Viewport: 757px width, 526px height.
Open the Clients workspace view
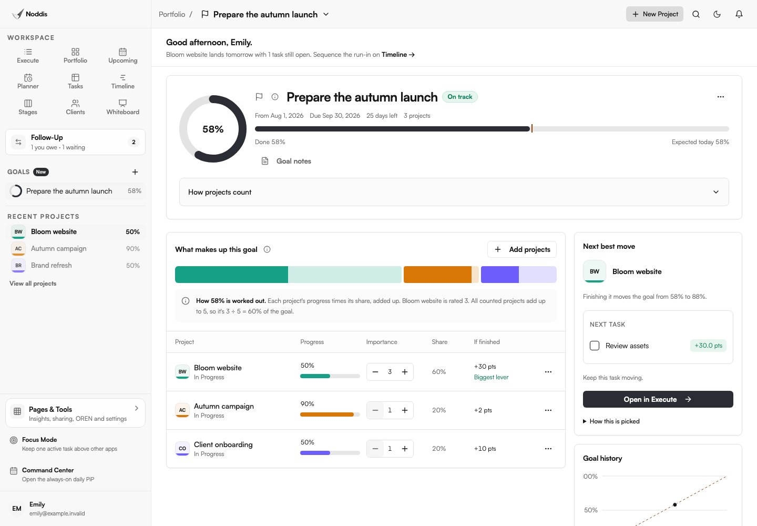coord(75,107)
